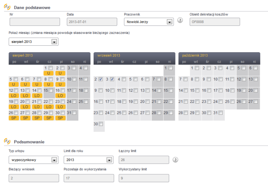Image resolution: width=268 pixels, height=185 pixels.
Task: Click the Podsumowanie section icon
Action: point(7,142)
